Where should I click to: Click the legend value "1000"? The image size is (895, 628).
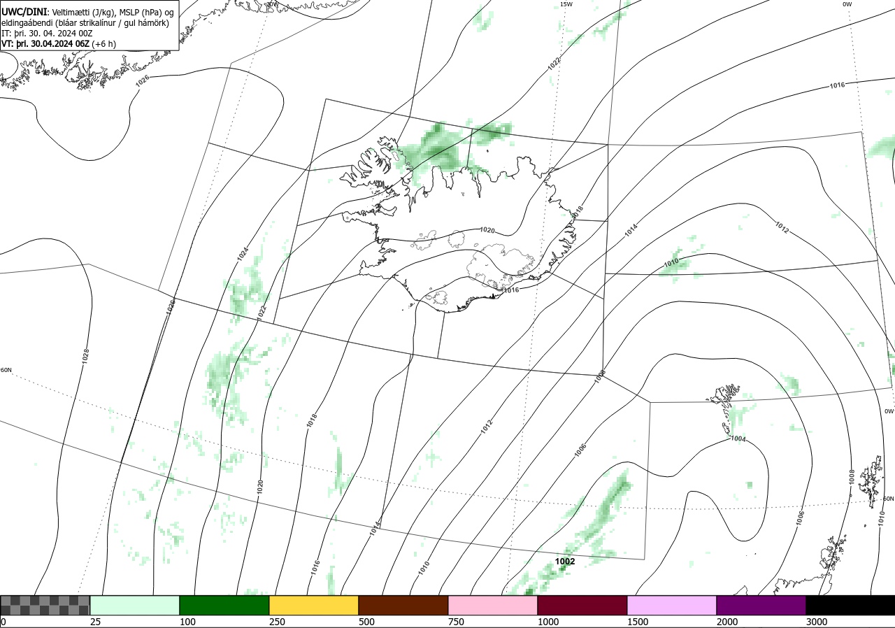click(x=549, y=622)
